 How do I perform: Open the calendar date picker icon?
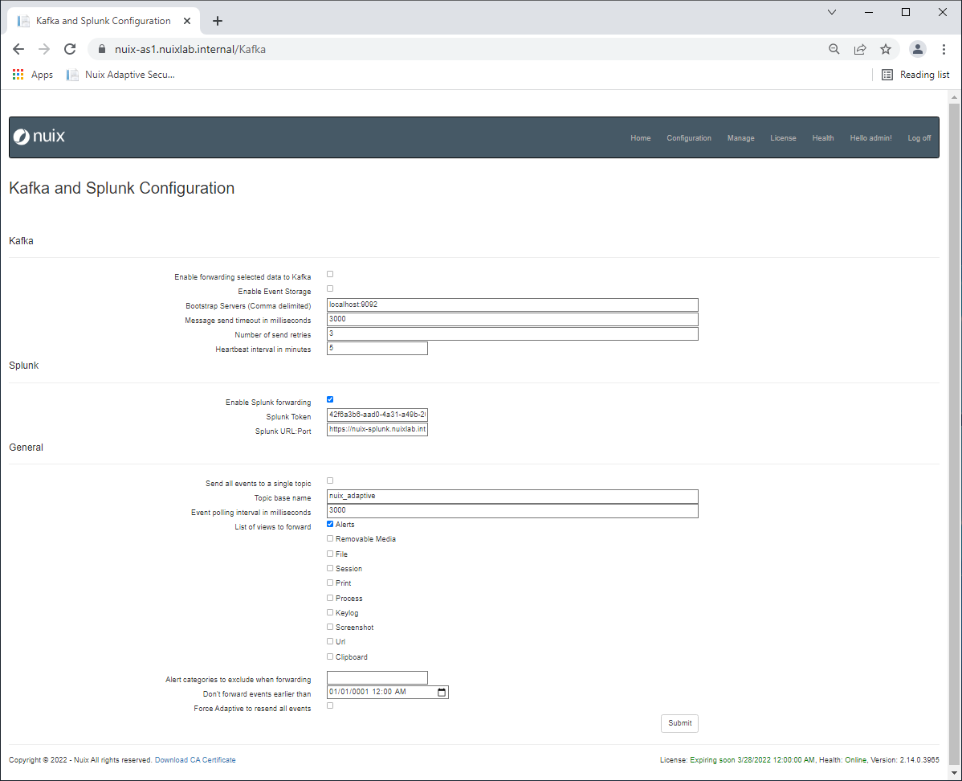point(441,693)
